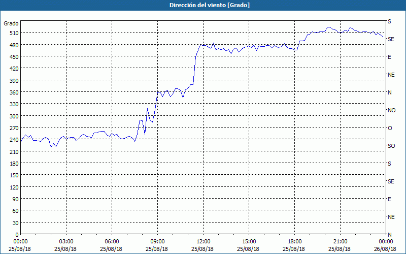Click the 03:00 time axis label
406x254 pixels.
coord(66,242)
